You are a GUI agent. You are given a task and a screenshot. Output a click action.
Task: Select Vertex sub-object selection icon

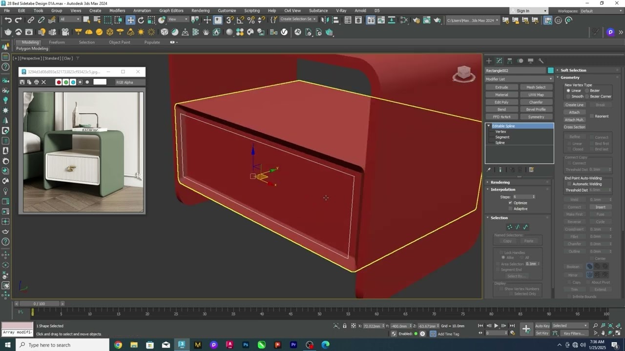click(510, 227)
